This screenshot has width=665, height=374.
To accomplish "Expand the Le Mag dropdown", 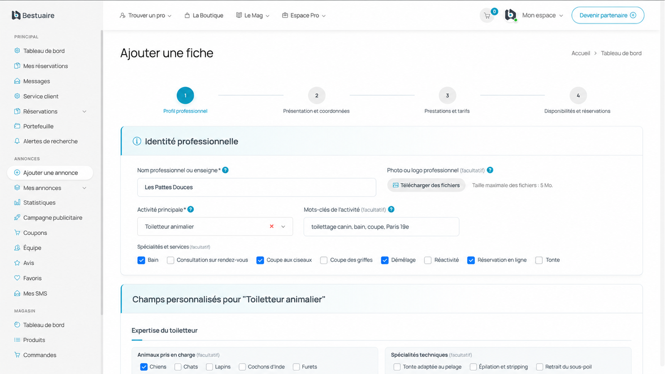I will pos(253,15).
